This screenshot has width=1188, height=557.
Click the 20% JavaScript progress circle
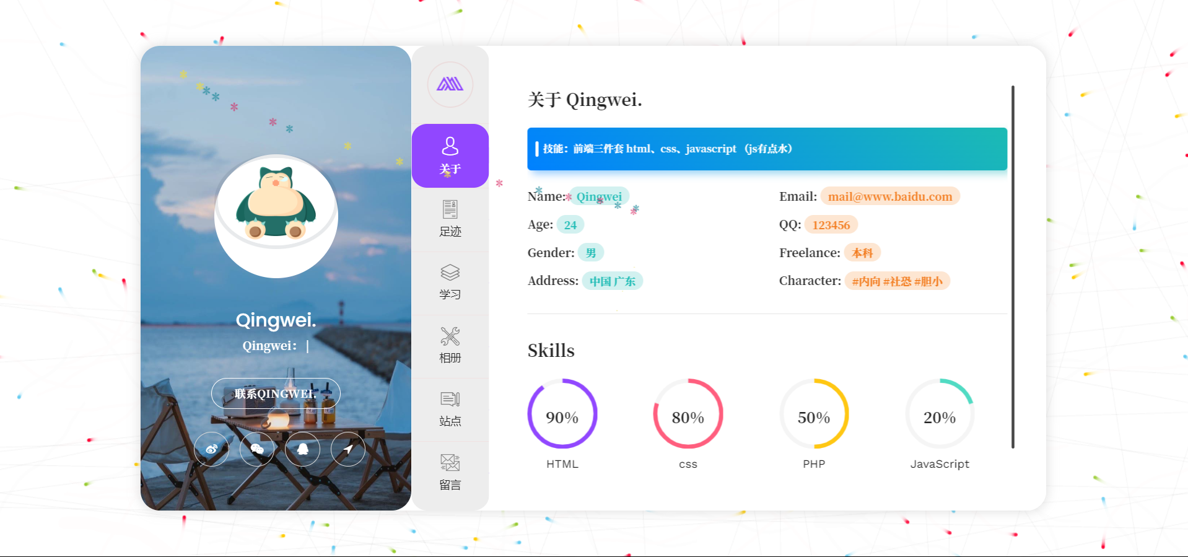pyautogui.click(x=940, y=413)
